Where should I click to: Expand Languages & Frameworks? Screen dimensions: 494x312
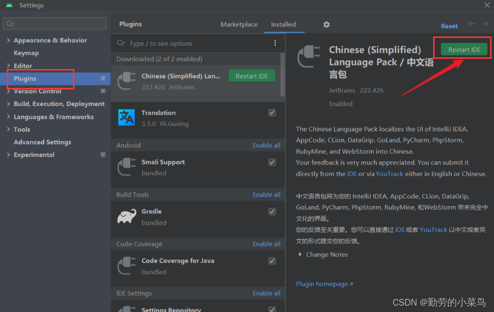click(x=8, y=117)
